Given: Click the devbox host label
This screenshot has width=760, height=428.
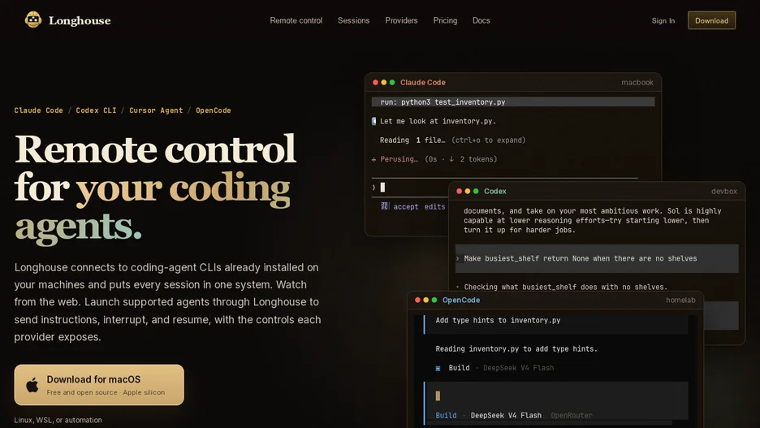Looking at the screenshot, I should coord(724,191).
